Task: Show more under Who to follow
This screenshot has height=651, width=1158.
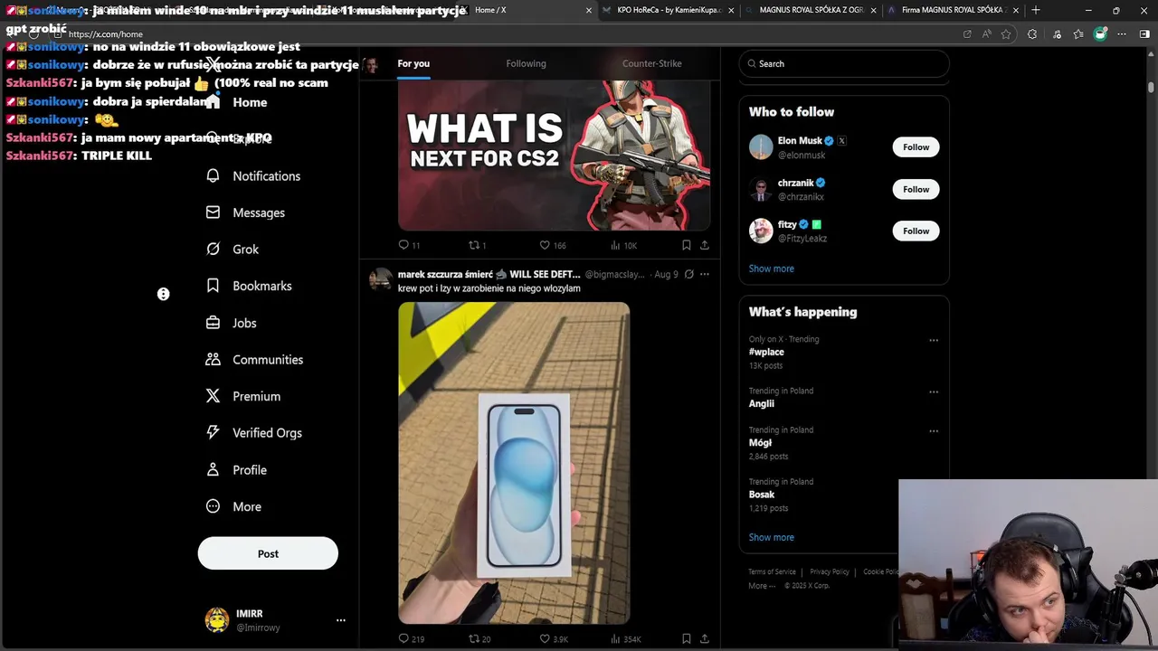Action: click(x=771, y=269)
